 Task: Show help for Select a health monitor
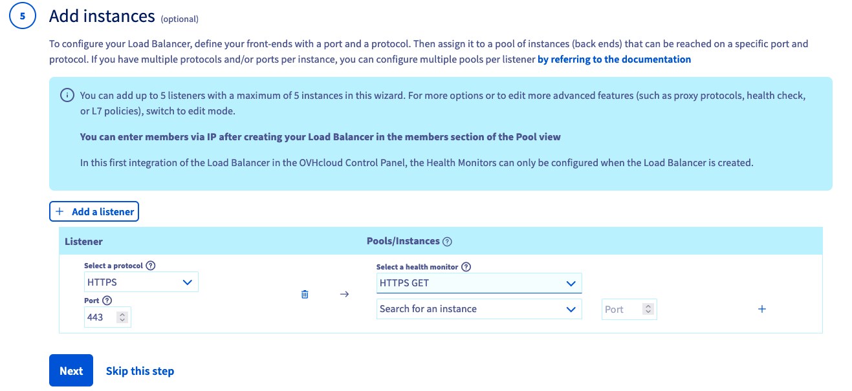tap(466, 267)
